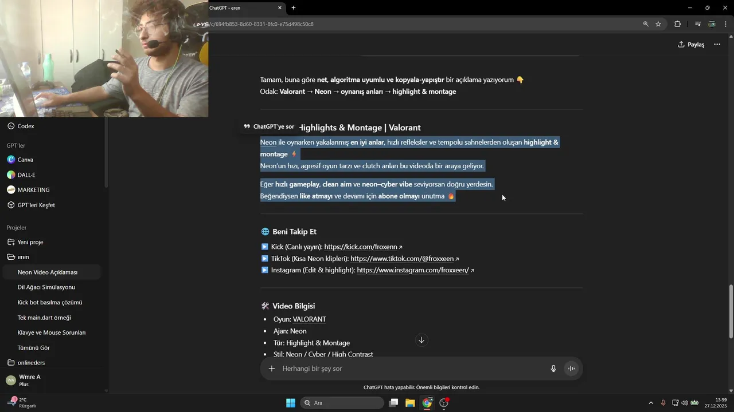This screenshot has width=734, height=412.
Task: Open conversation options three-dot menu
Action: 717,45
